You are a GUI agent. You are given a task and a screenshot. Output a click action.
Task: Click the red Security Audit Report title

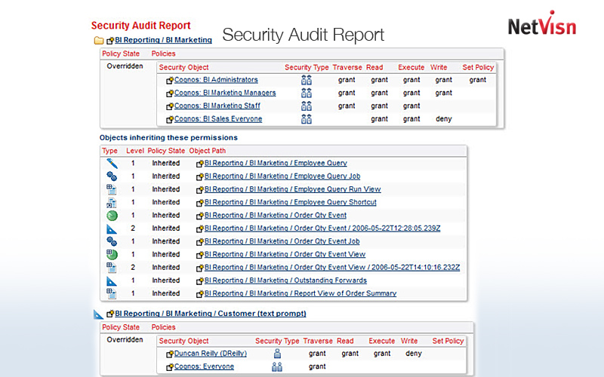pyautogui.click(x=141, y=26)
